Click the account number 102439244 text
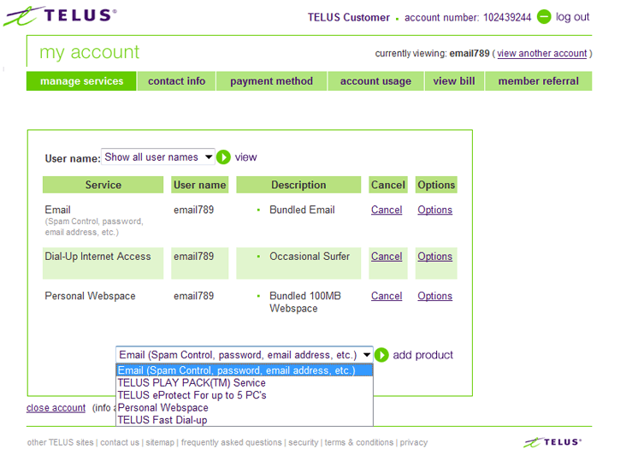Image resolution: width=620 pixels, height=467 pixels. click(468, 17)
